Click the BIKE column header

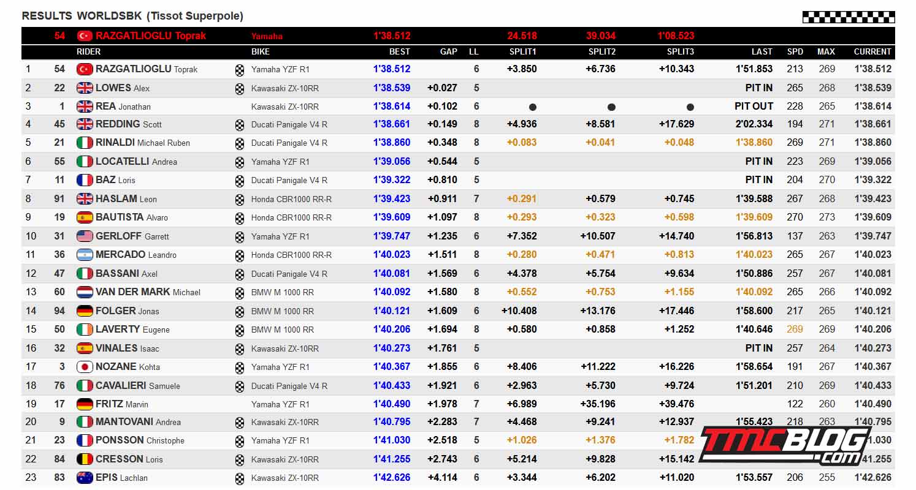pyautogui.click(x=260, y=52)
